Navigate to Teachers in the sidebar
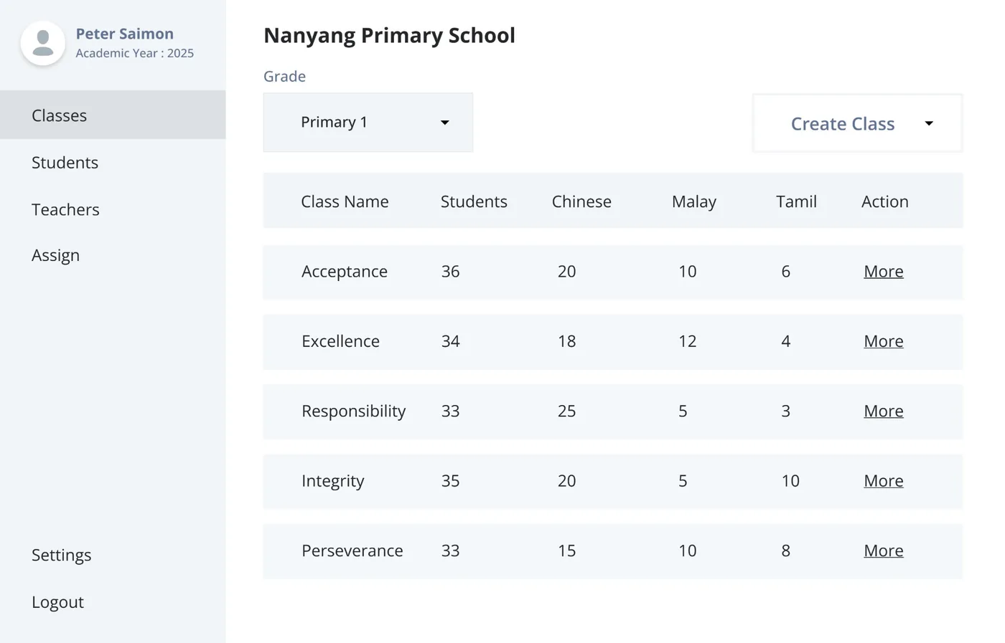Image resolution: width=1005 pixels, height=643 pixels. click(x=65, y=209)
